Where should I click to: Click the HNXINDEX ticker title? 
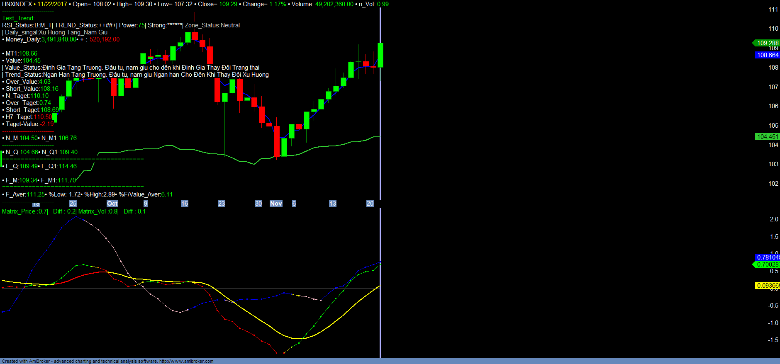[17, 4]
